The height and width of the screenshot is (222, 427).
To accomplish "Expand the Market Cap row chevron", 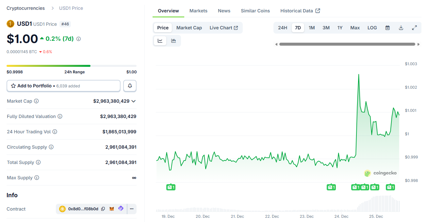I will [133, 101].
